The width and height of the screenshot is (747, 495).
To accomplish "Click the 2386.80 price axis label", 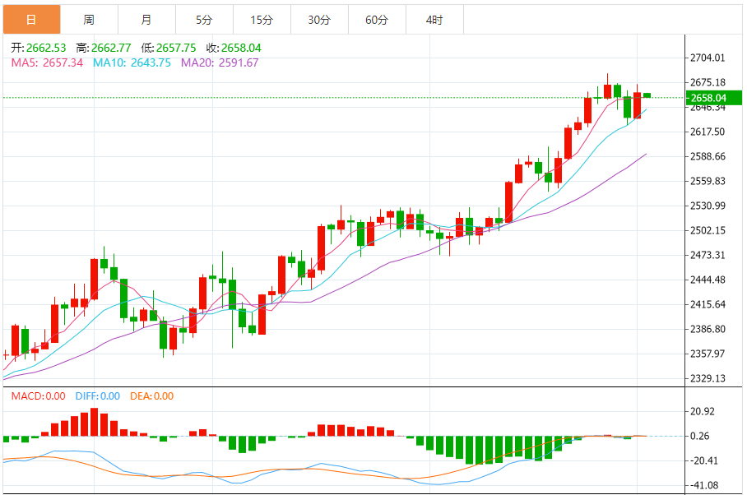I will (708, 330).
